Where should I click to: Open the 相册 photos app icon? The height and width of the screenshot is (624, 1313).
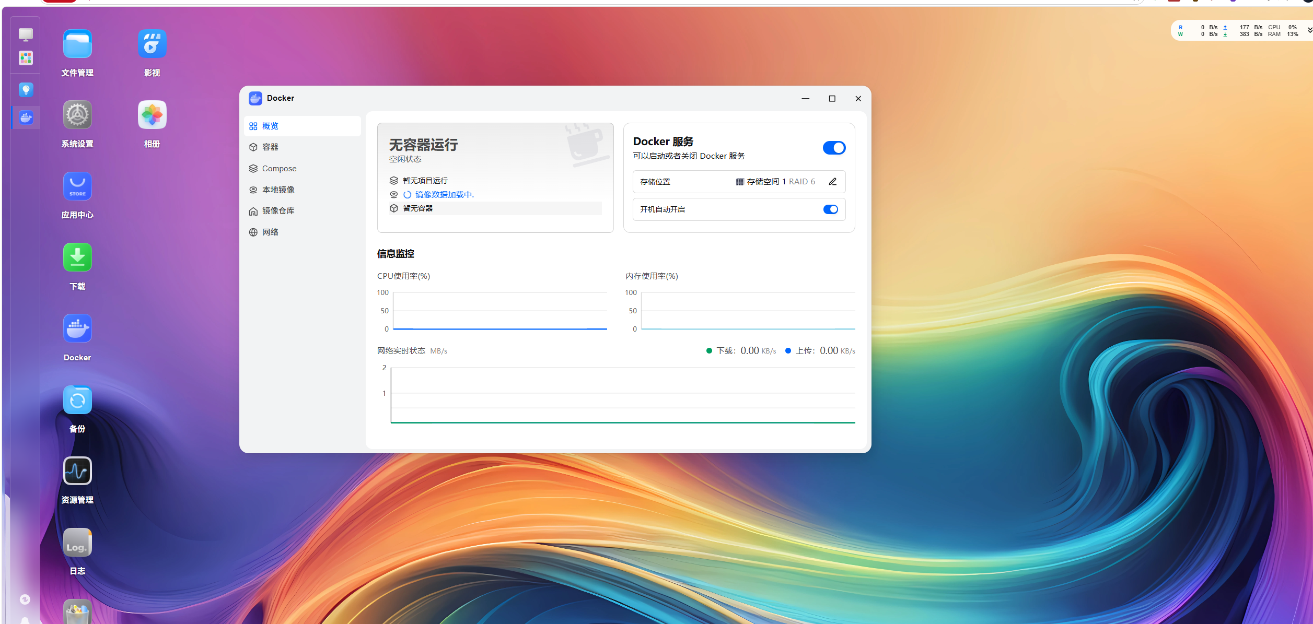click(x=152, y=115)
